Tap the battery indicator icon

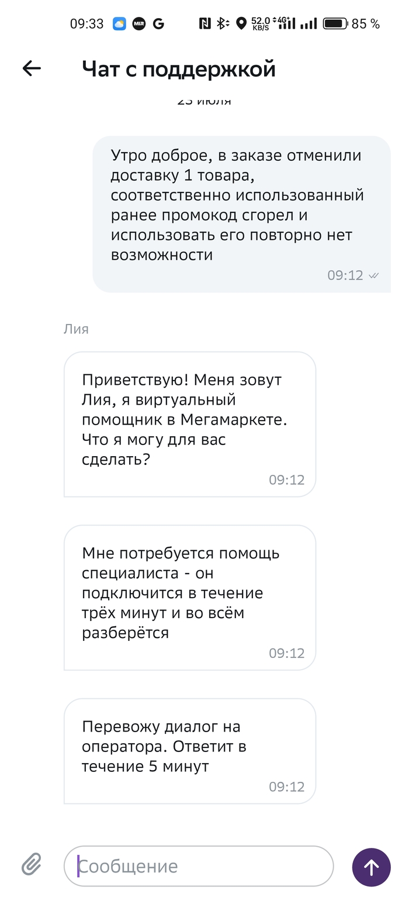(x=335, y=23)
